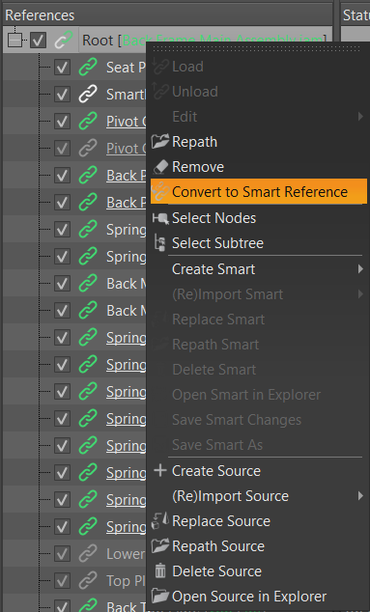Image resolution: width=370 pixels, height=612 pixels.
Task: Choose the Save Smart As entry
Action: [259, 445]
